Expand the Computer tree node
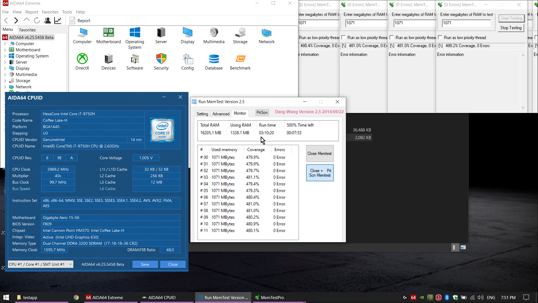 [x=5, y=44]
